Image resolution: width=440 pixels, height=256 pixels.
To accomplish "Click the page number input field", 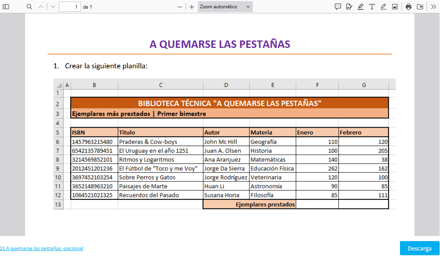I will [x=69, y=7].
